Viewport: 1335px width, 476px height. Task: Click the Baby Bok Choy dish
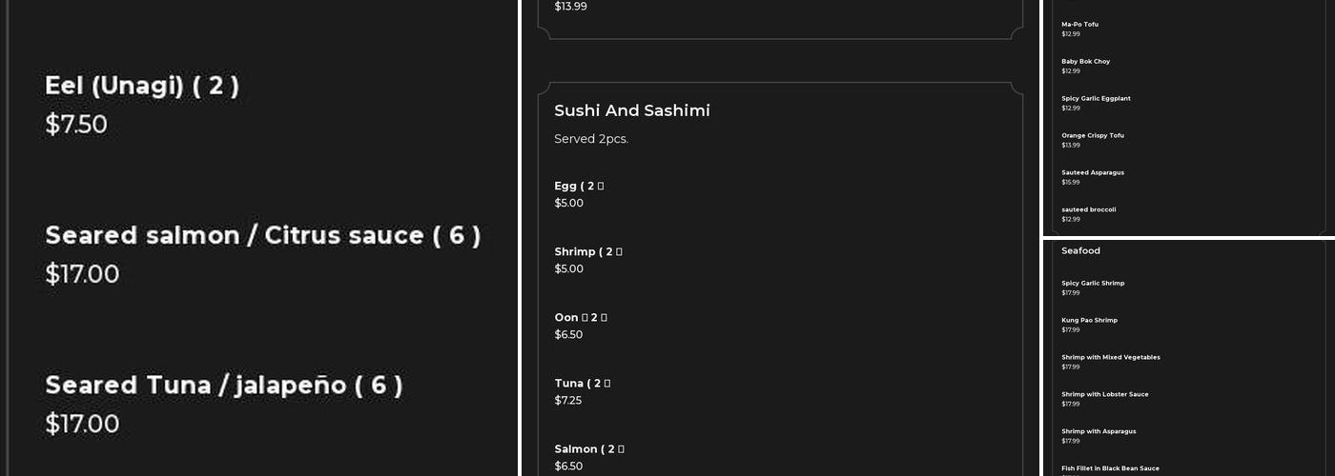coord(1085,62)
